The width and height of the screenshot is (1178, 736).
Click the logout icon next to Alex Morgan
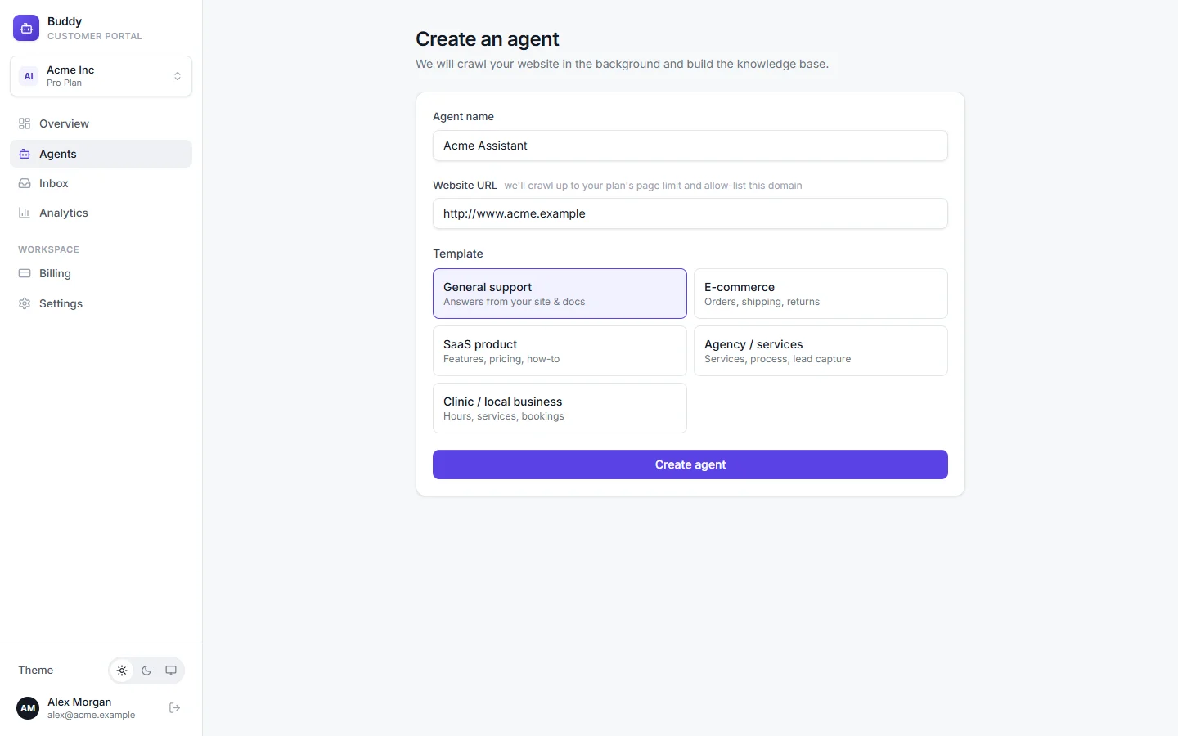(x=174, y=708)
